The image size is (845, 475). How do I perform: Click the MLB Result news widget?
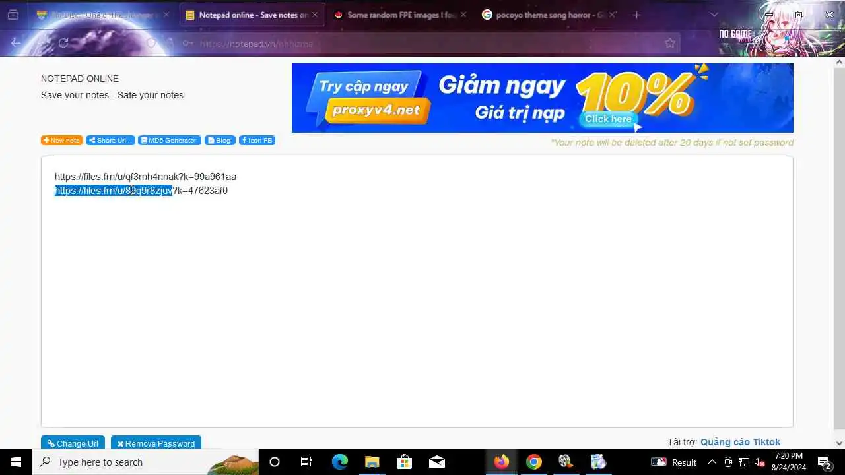673,462
